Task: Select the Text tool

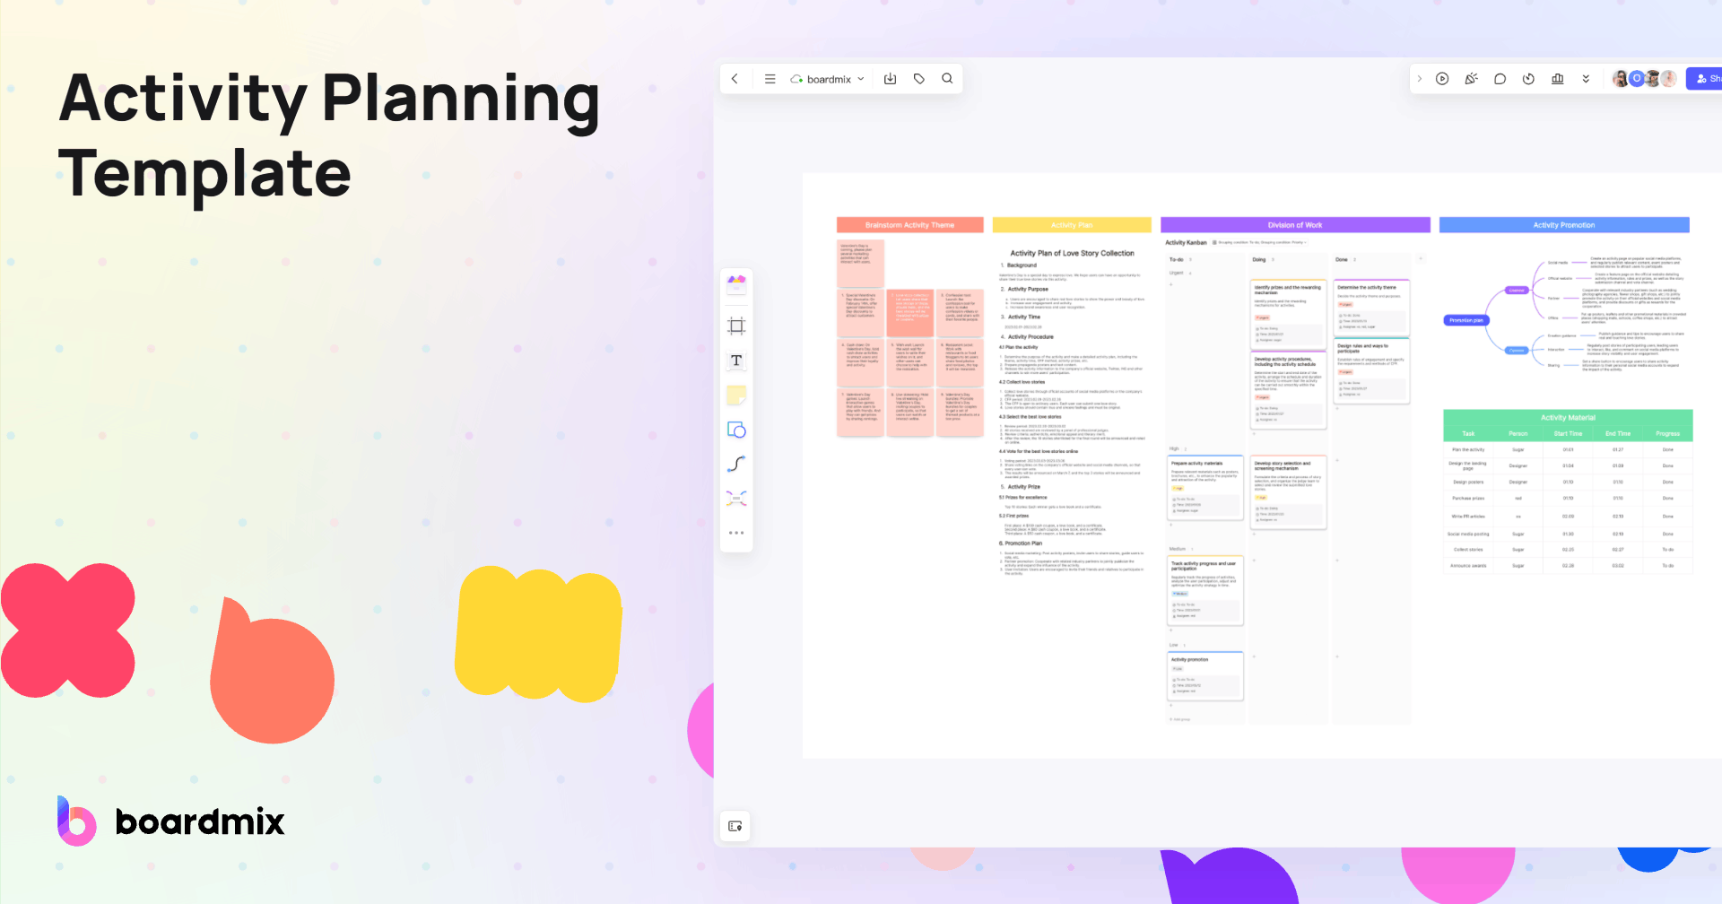Action: [x=735, y=361]
